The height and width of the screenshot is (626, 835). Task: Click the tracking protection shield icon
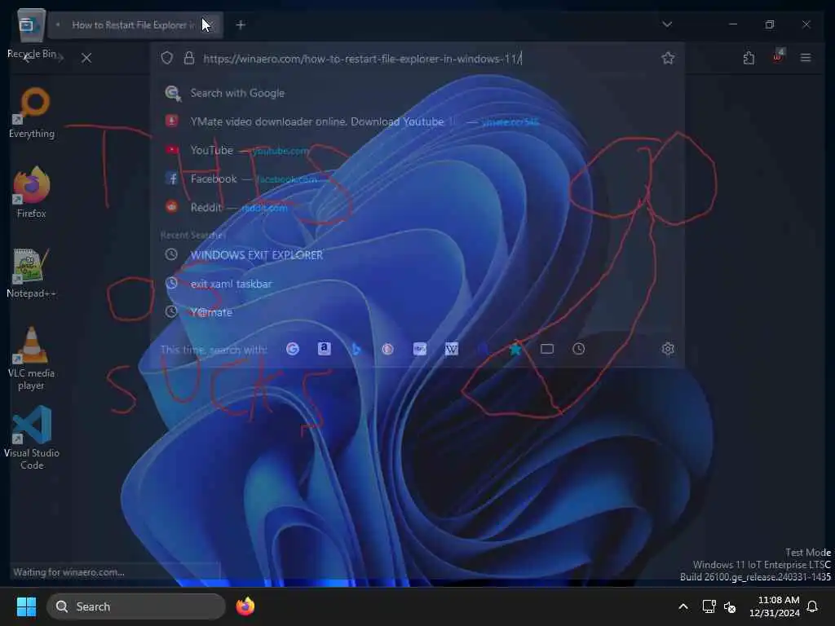(167, 58)
